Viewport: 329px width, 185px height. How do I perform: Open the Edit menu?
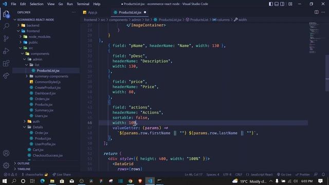[23, 4]
